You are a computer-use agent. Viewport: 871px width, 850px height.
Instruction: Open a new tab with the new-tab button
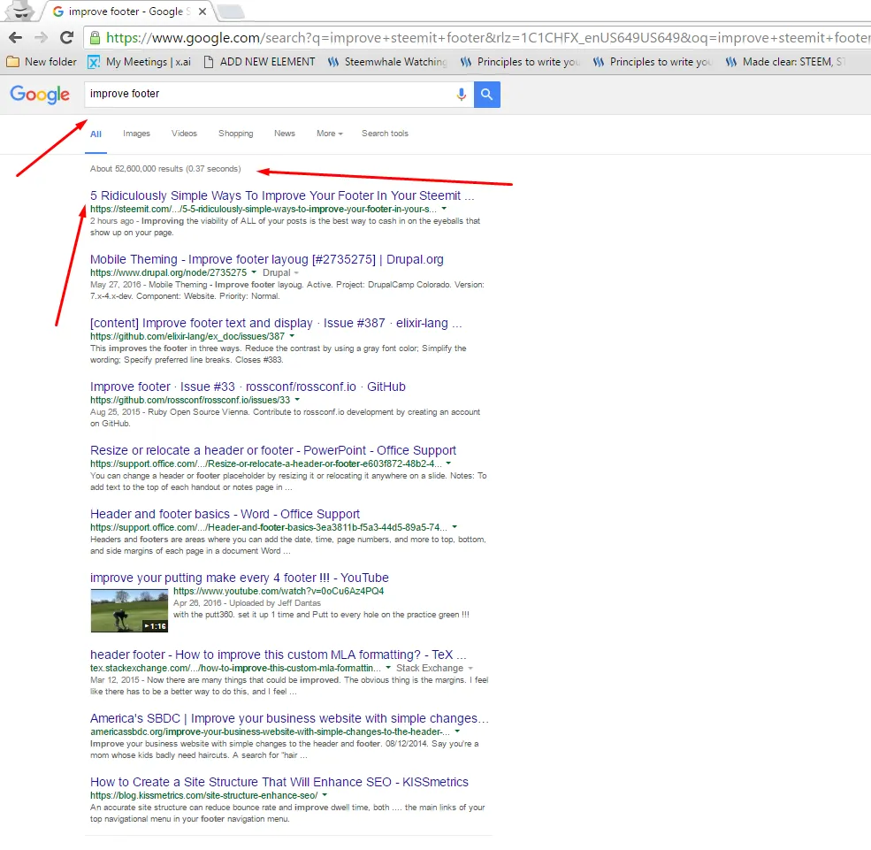229,11
